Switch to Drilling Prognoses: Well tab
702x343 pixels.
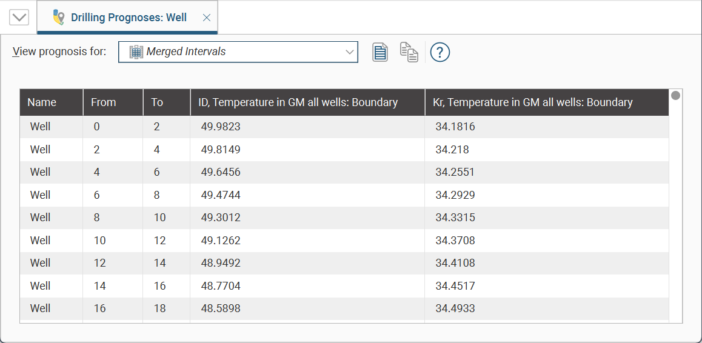pos(129,18)
